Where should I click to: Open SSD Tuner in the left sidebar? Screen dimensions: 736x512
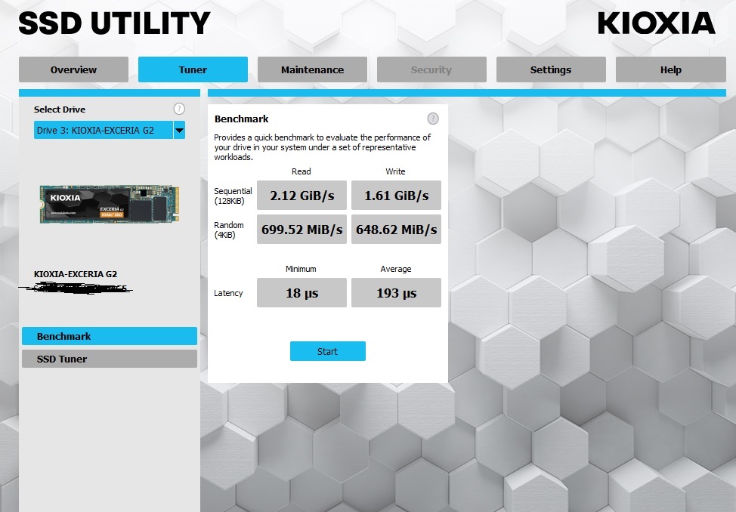click(x=110, y=359)
